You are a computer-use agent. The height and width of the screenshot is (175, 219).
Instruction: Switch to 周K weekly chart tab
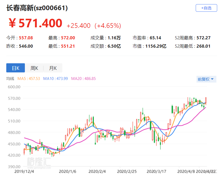(34, 68)
